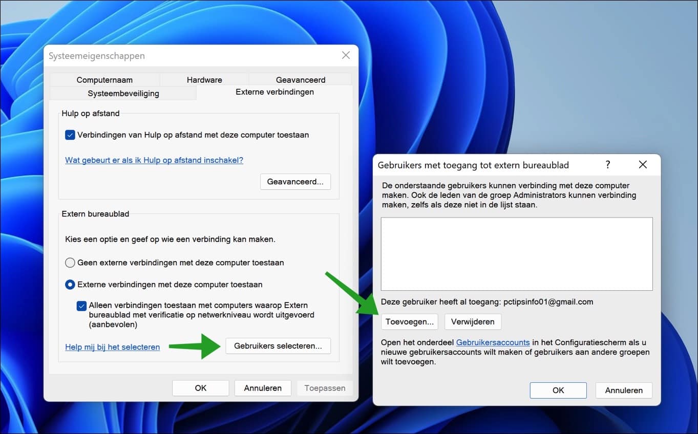Enable Verbindingen van Hulp op afstand toestaan
The height and width of the screenshot is (434, 698).
point(70,135)
